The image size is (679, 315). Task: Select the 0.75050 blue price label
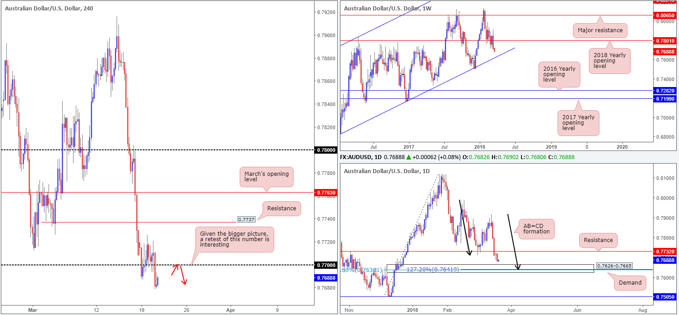pos(665,297)
